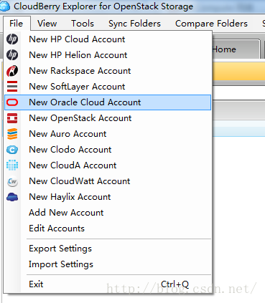Select New SoftLayer Account entry
Screen dimensions: 265x303
point(108,87)
